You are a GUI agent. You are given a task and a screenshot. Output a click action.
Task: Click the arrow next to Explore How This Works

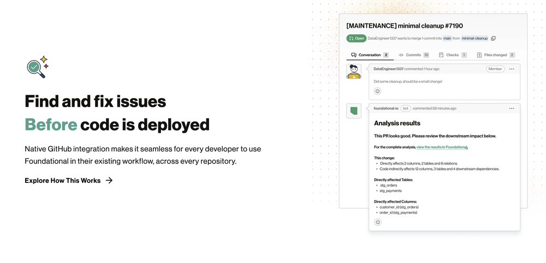pyautogui.click(x=109, y=180)
